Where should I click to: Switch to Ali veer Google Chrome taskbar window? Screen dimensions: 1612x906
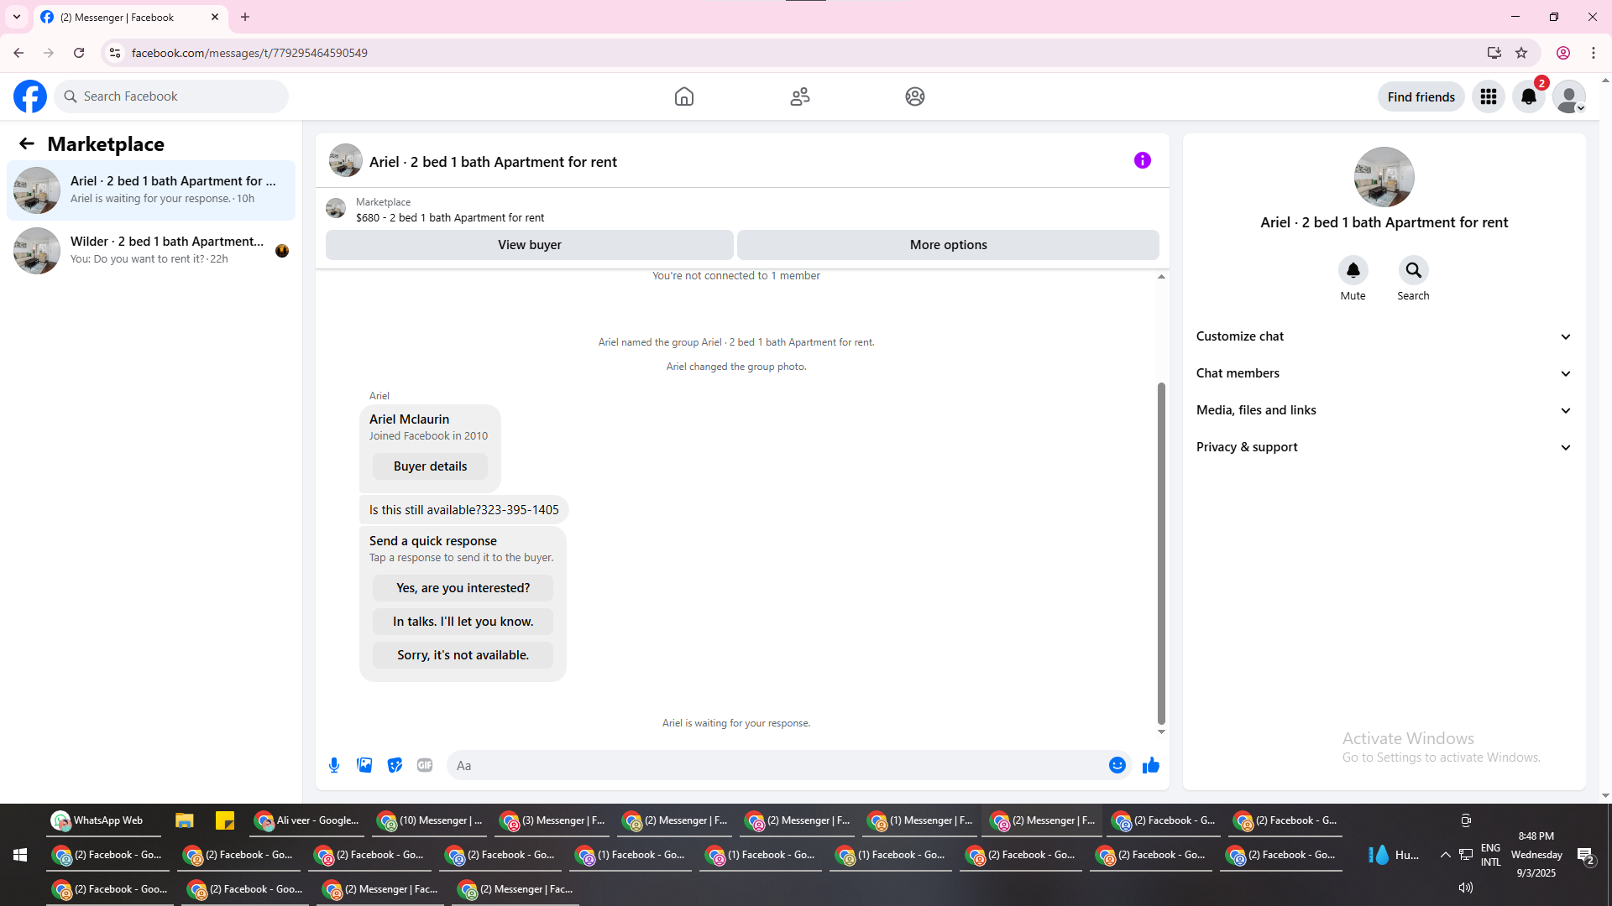click(x=307, y=820)
